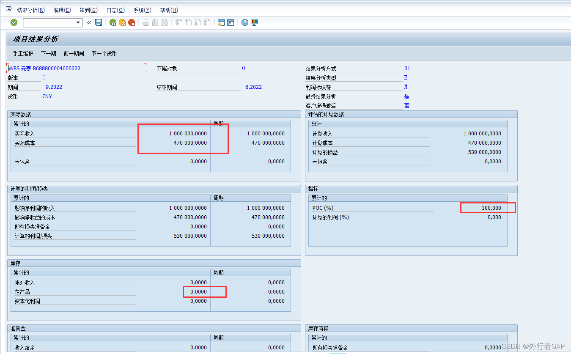Go to previous page icon
The image size is (571, 354).
tap(188, 22)
